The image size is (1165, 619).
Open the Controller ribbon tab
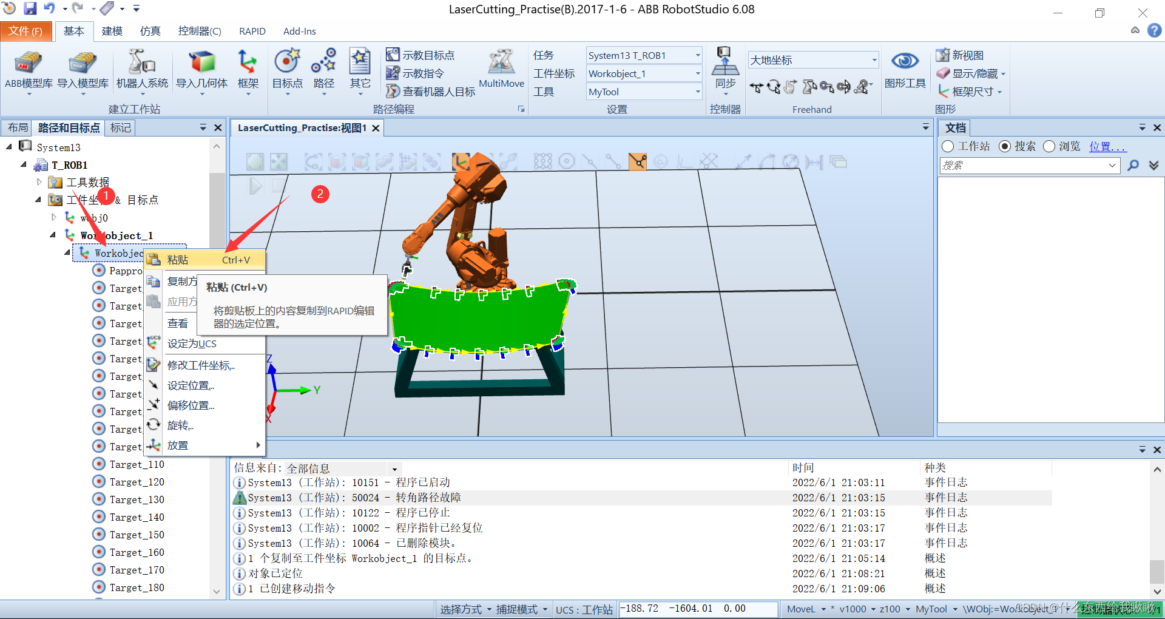point(199,31)
